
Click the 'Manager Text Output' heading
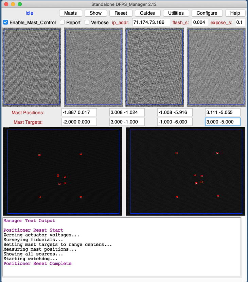(29, 221)
